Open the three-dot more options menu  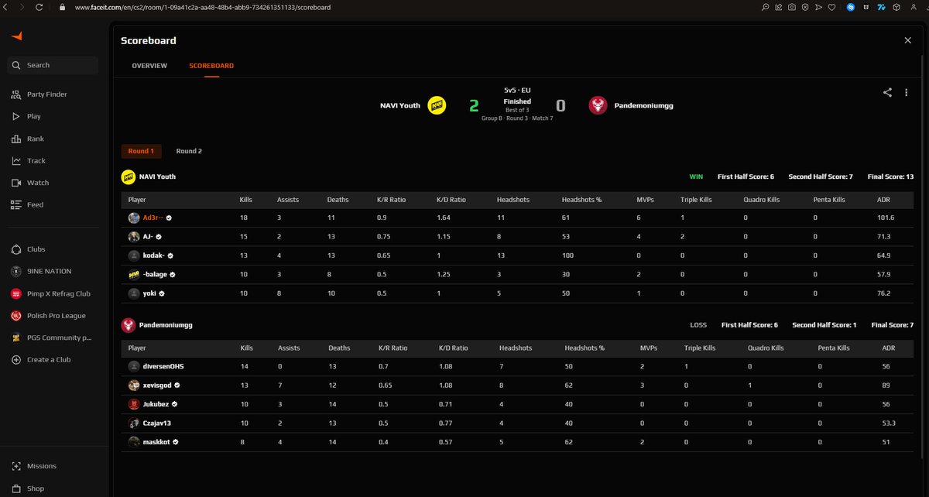click(x=907, y=92)
